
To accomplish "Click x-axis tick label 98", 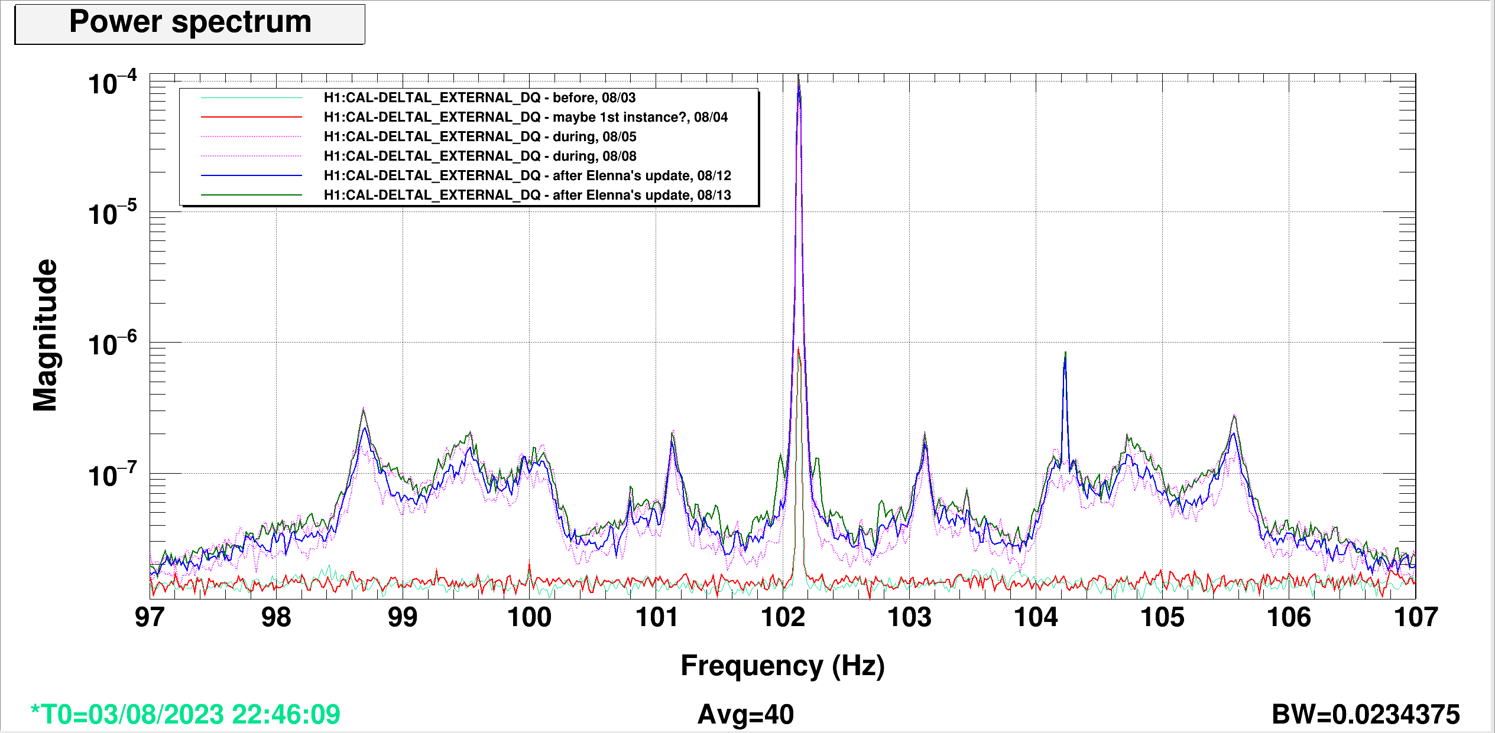I will pyautogui.click(x=276, y=617).
